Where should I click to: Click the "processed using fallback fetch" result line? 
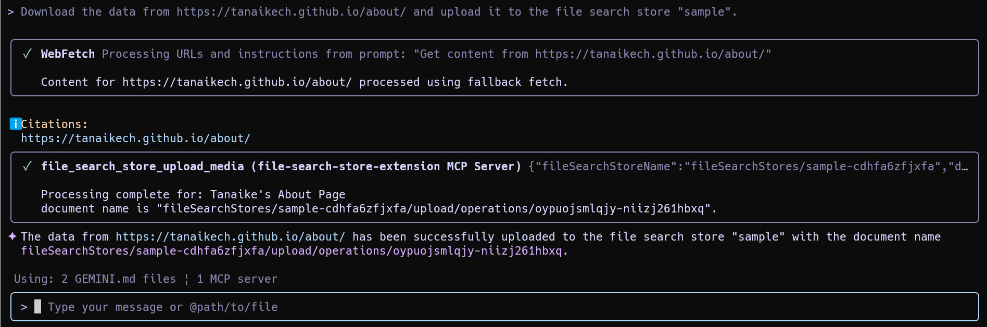pyautogui.click(x=304, y=82)
